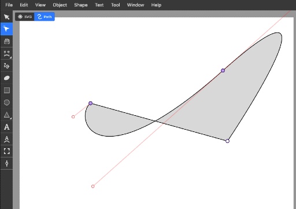Select the unfilled anchor point on path
Viewport: 296px width, 209px height.
click(x=227, y=141)
